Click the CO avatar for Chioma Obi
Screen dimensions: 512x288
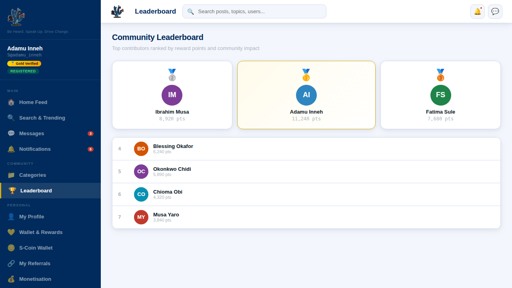(141, 194)
